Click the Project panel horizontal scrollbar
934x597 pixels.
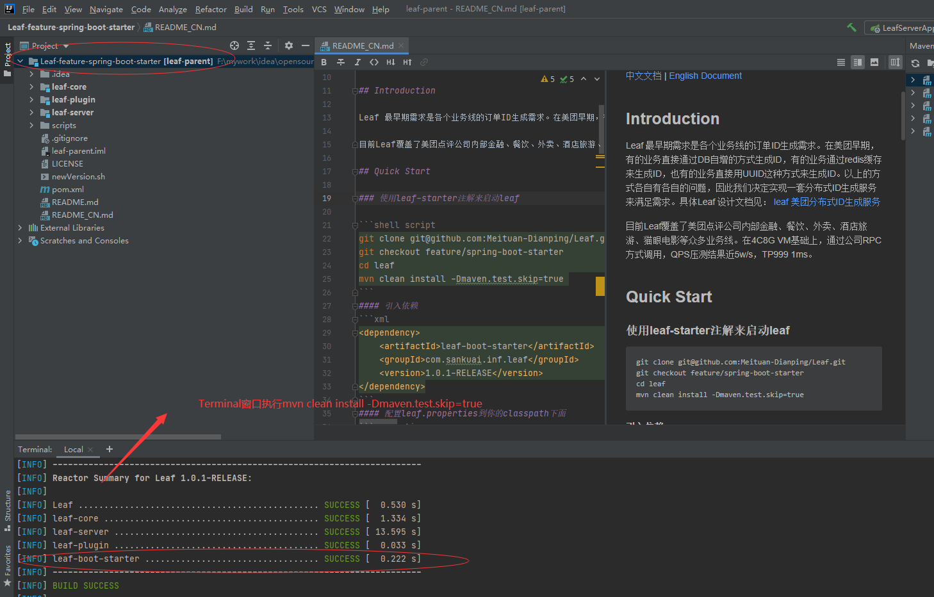pos(118,437)
